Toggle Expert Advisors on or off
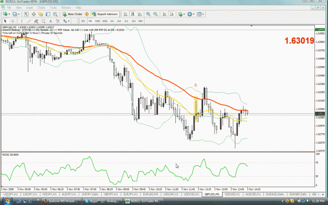The height and width of the screenshot is (205, 328). (105, 14)
